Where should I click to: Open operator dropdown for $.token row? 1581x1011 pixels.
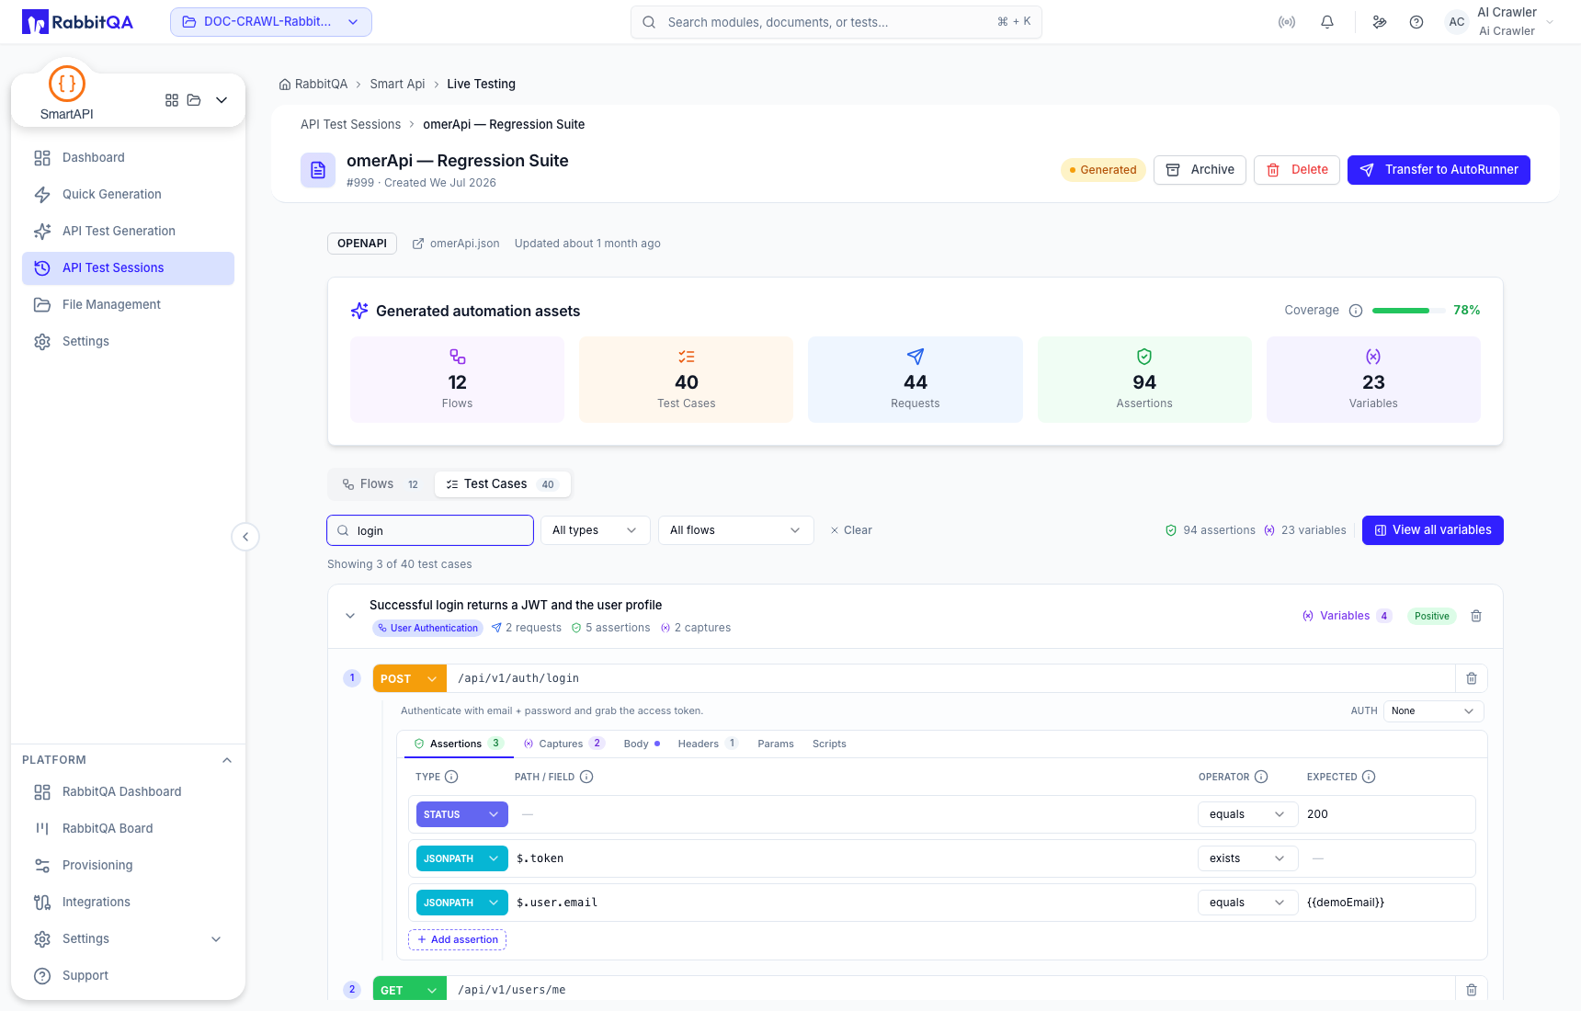point(1247,858)
